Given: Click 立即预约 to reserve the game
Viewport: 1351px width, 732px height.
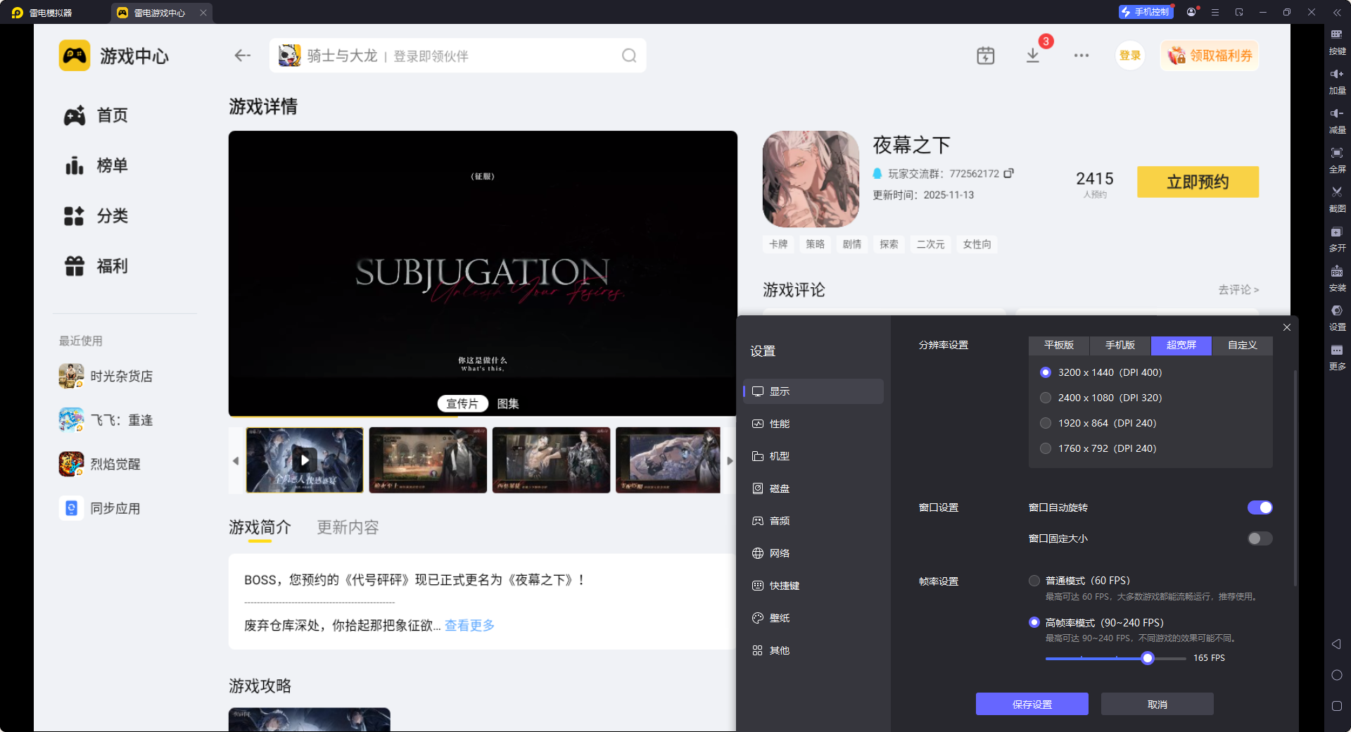Looking at the screenshot, I should pos(1198,182).
